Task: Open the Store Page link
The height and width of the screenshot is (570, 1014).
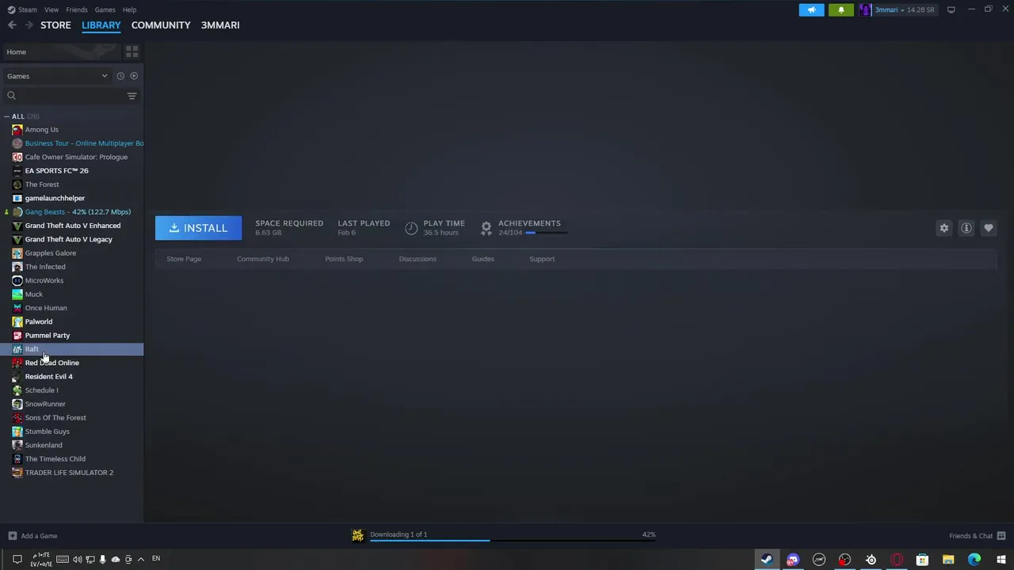Action: pyautogui.click(x=184, y=259)
